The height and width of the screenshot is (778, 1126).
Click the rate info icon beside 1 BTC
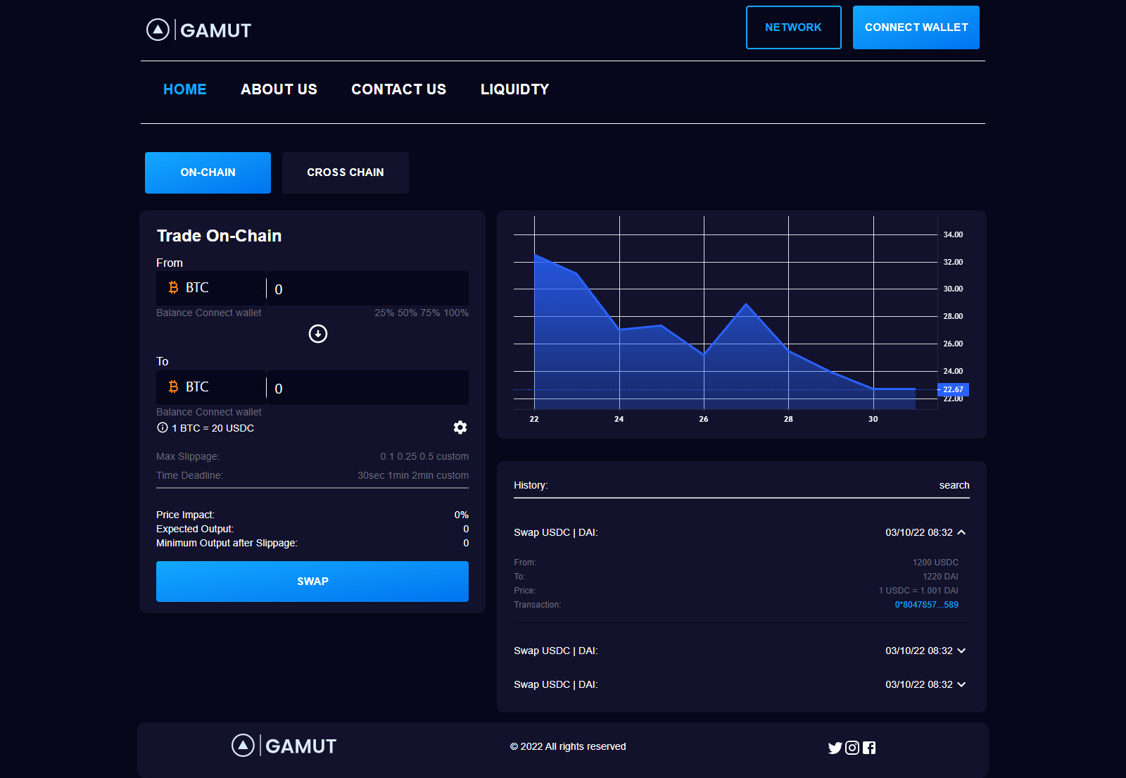click(x=163, y=427)
